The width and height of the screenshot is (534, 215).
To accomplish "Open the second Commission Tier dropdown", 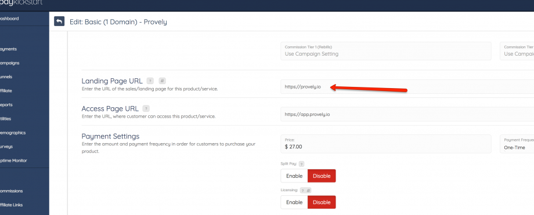I will tap(517, 51).
